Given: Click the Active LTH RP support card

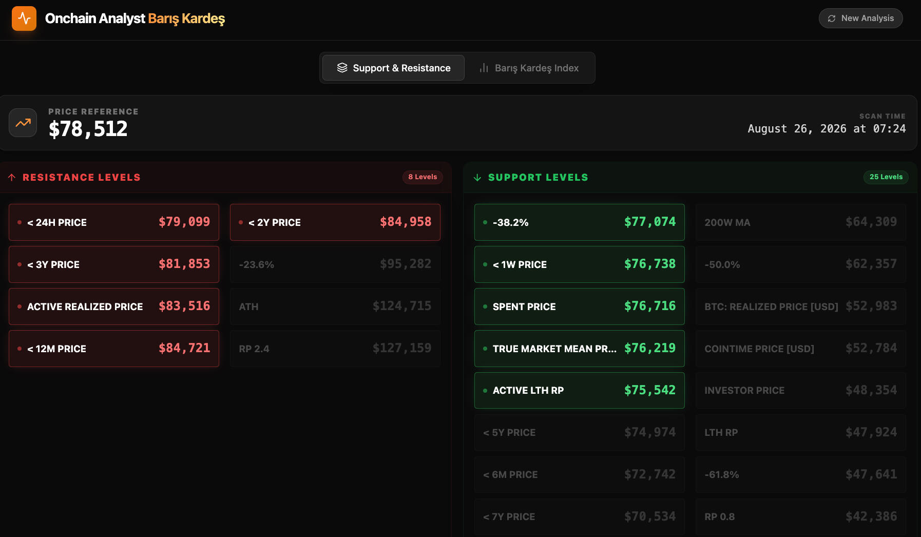Looking at the screenshot, I should (580, 391).
